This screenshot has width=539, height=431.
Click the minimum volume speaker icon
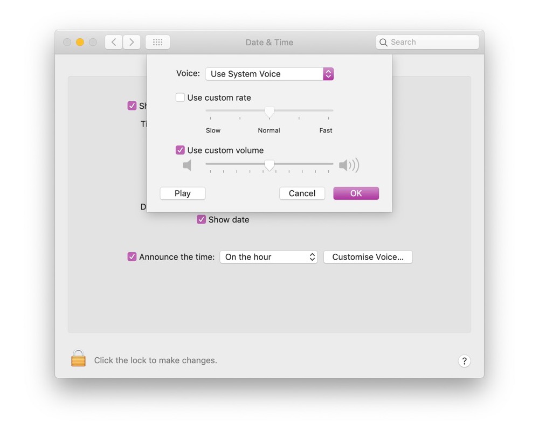point(187,165)
